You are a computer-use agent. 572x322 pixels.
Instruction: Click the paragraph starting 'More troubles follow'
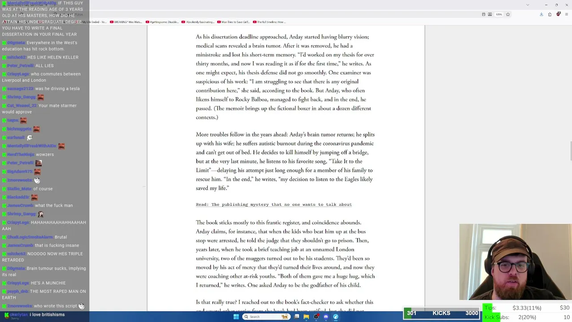tap(285, 161)
